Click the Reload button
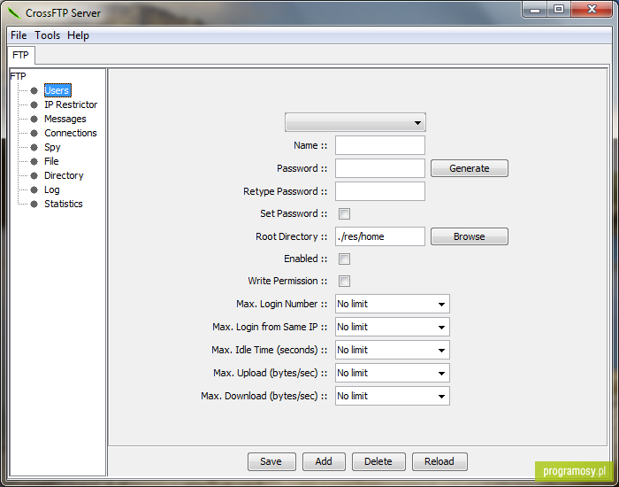619x487 pixels. [x=439, y=461]
